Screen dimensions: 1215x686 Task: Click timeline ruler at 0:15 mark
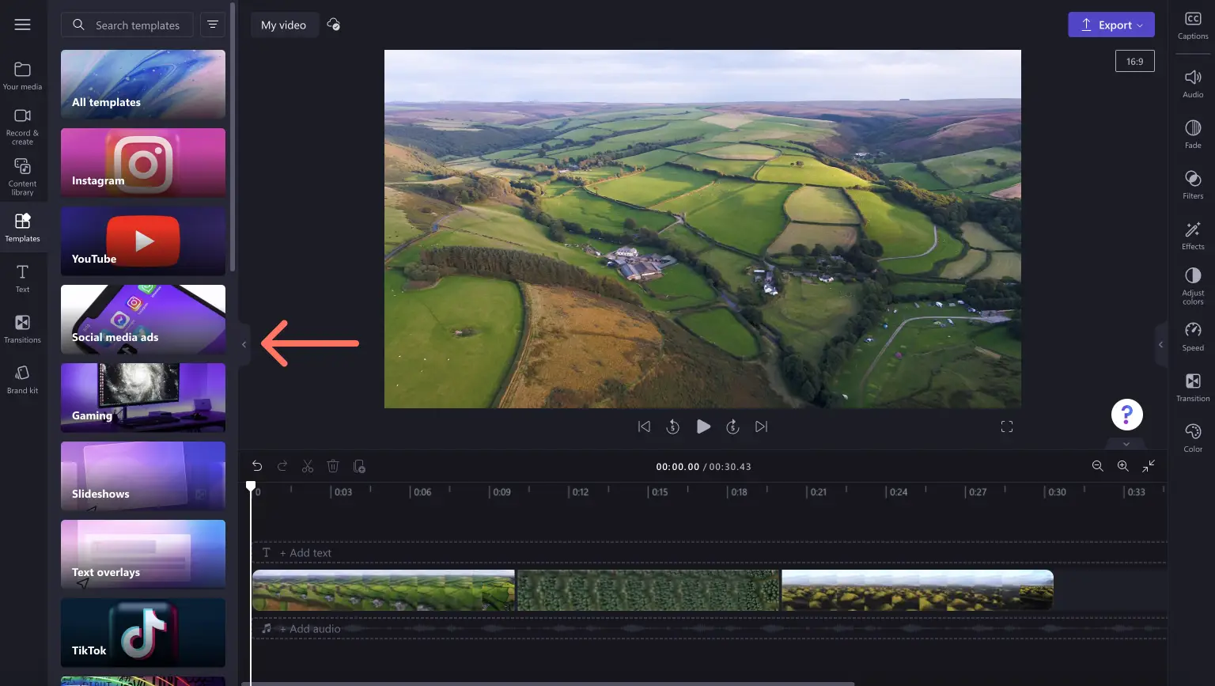tap(659, 492)
